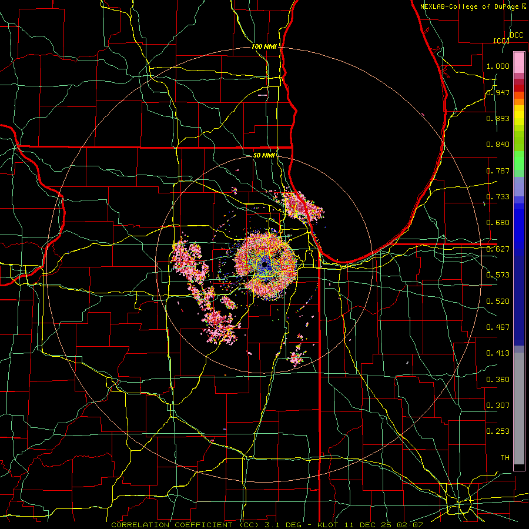This screenshot has width=529, height=529.
Task: Select the 0.413 scale value
Action: point(498,353)
